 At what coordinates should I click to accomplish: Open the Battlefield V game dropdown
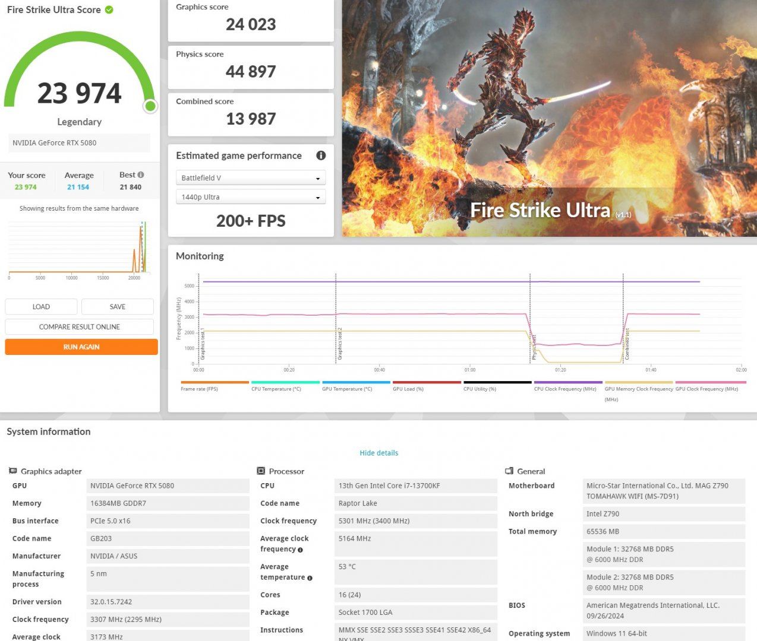251,178
